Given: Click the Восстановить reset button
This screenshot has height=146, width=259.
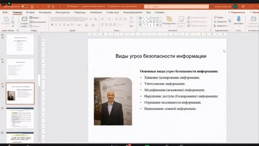Looking at the screenshot, I should 38,22.
